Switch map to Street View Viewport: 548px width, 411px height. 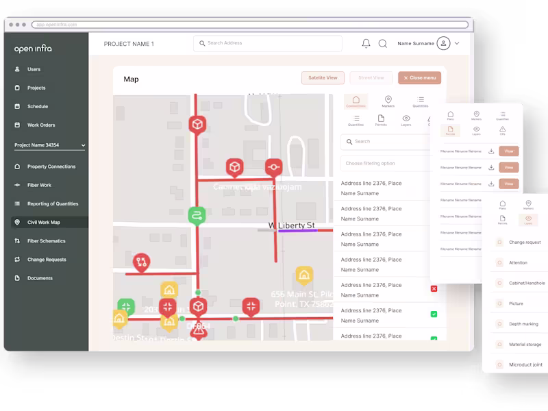click(x=371, y=77)
